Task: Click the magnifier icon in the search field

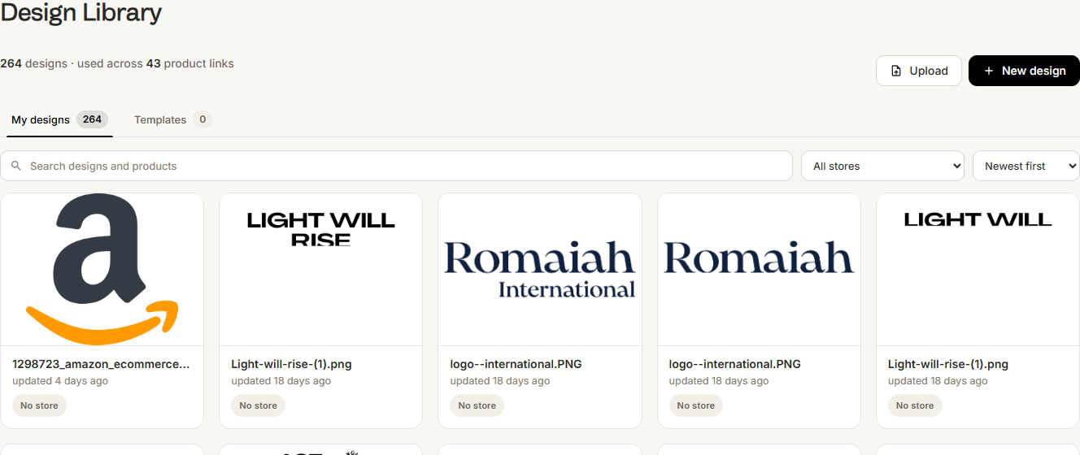Action: (16, 166)
